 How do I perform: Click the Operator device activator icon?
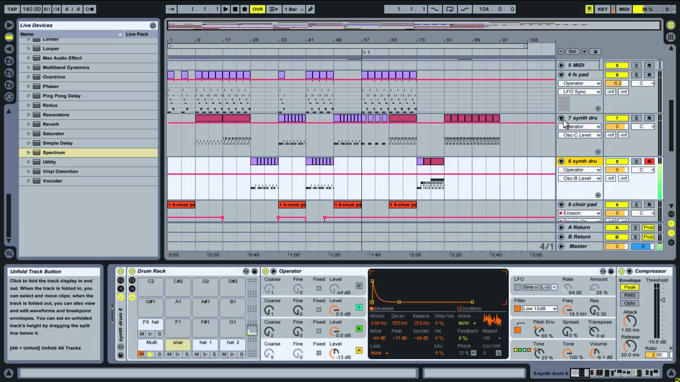tap(273, 271)
